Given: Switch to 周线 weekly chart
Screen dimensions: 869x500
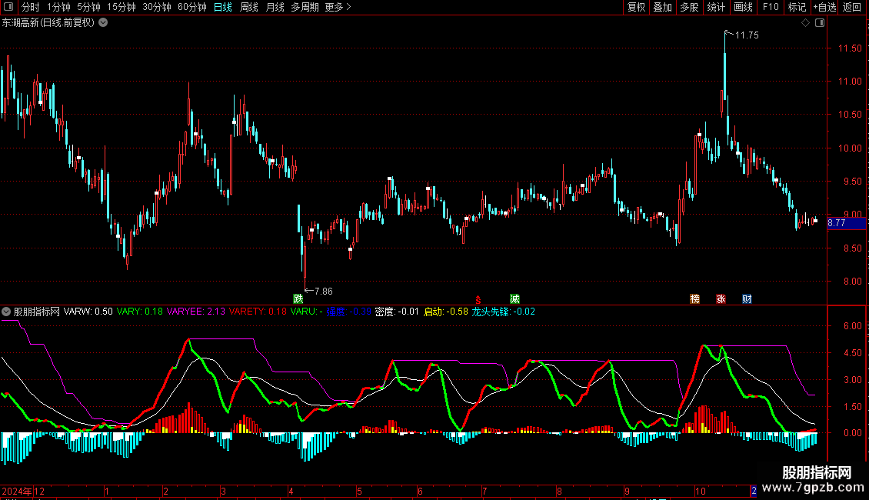Looking at the screenshot, I should [249, 7].
